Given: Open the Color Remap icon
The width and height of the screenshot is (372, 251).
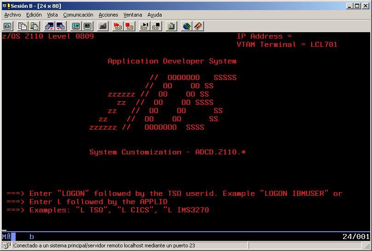Looking at the screenshot, I should pos(87,26).
